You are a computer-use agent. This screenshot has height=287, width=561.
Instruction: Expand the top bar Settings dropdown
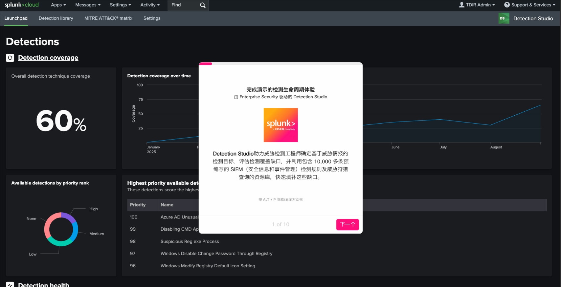(x=121, y=5)
